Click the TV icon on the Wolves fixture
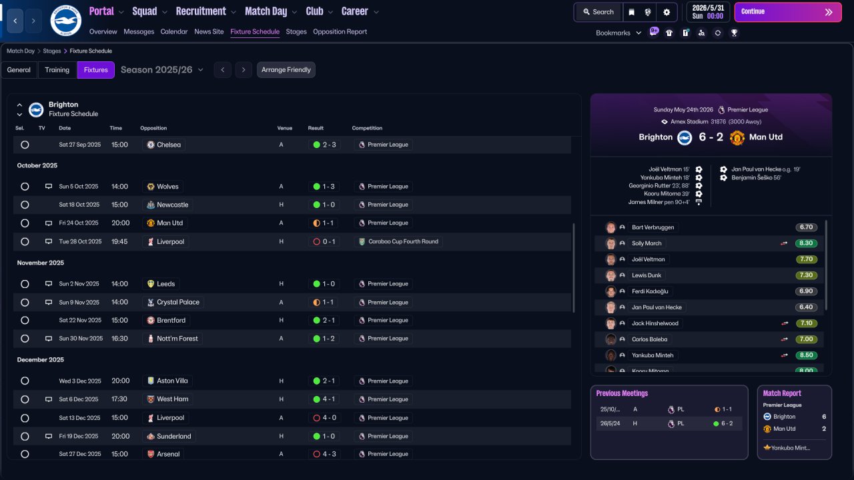 pos(48,187)
